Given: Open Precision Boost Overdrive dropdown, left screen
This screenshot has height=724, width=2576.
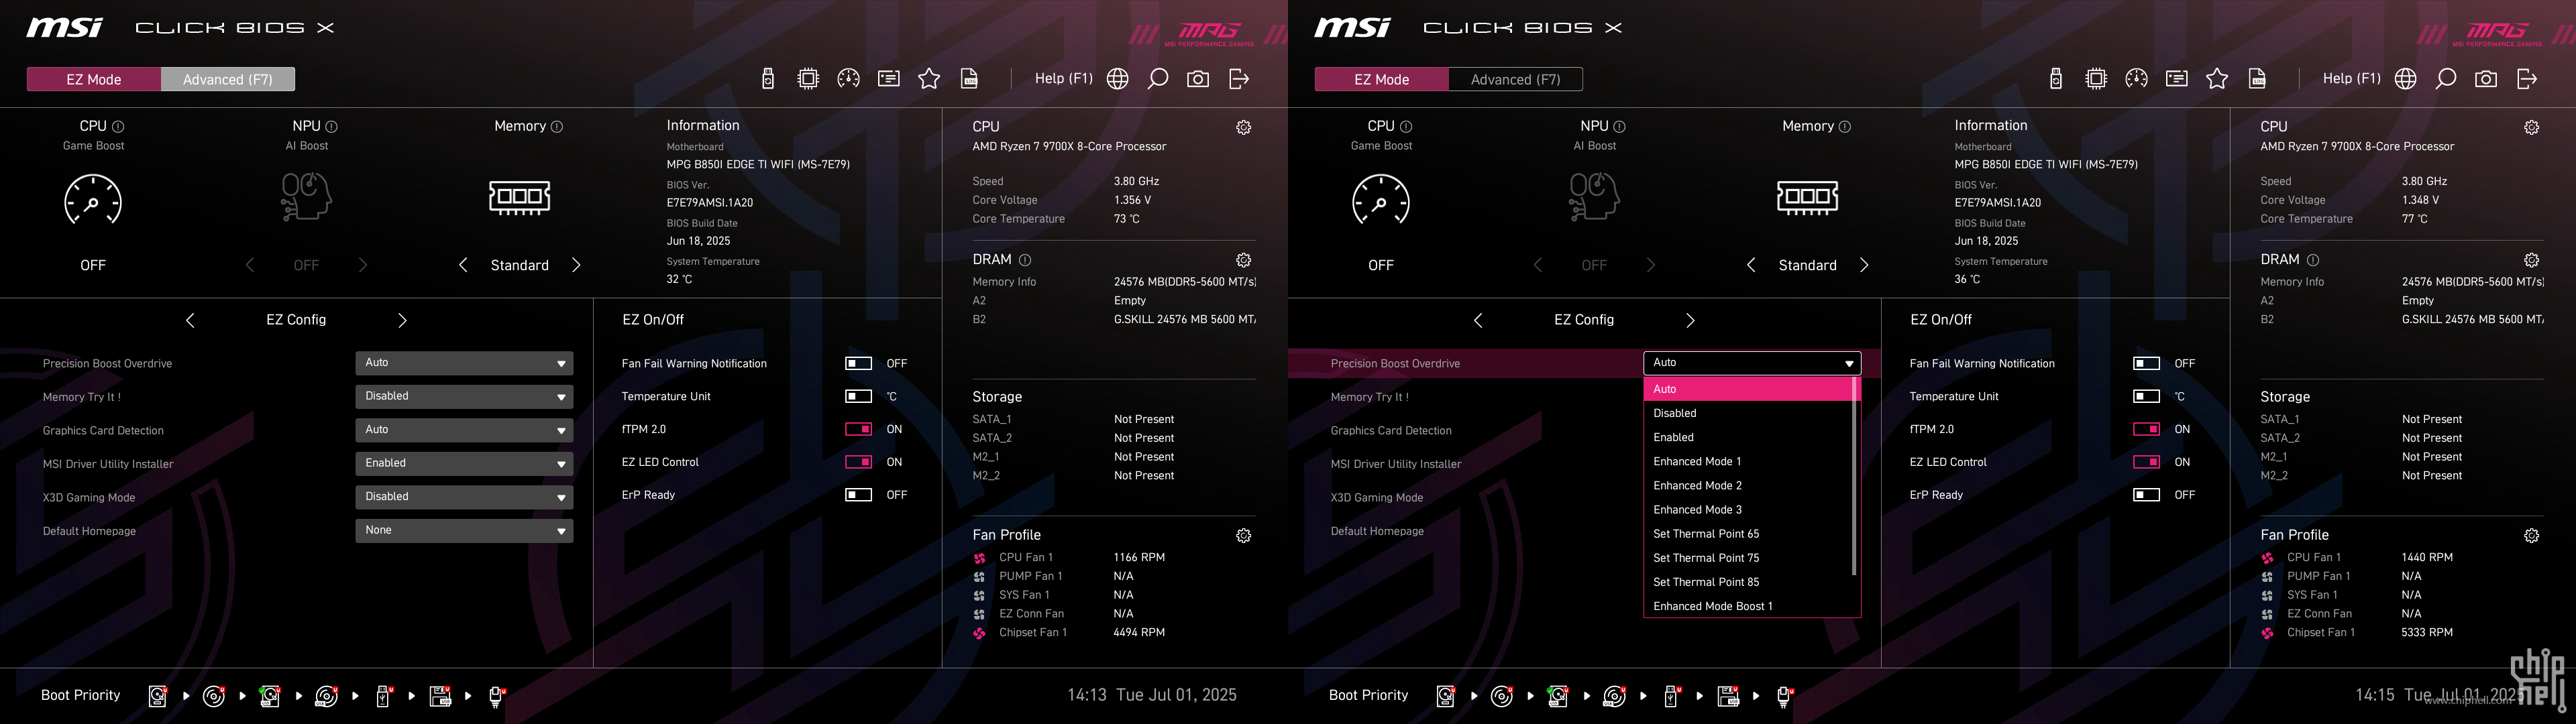Looking at the screenshot, I should pyautogui.click(x=464, y=363).
